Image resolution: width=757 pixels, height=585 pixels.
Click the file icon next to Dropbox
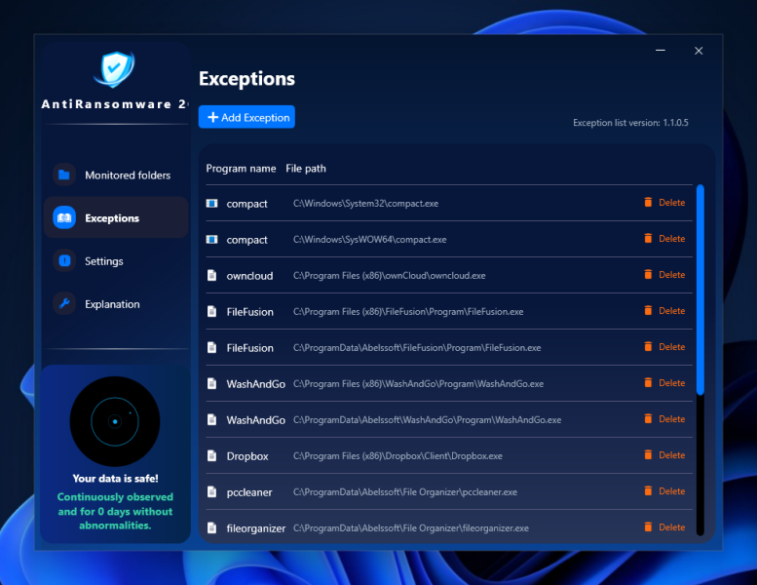pos(212,455)
